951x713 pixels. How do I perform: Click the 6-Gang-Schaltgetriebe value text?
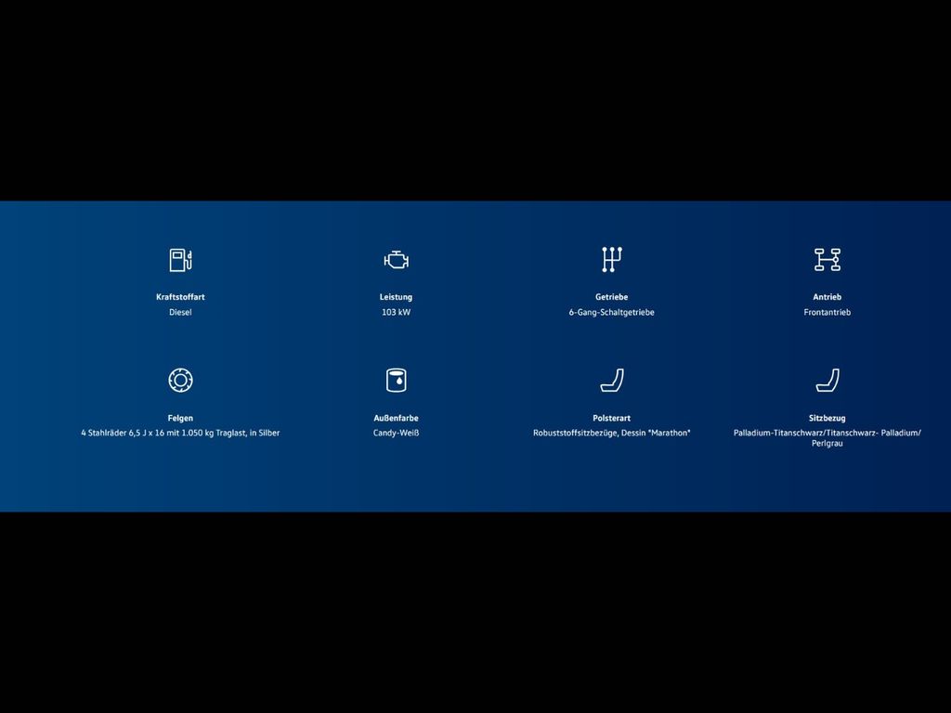pyautogui.click(x=611, y=313)
